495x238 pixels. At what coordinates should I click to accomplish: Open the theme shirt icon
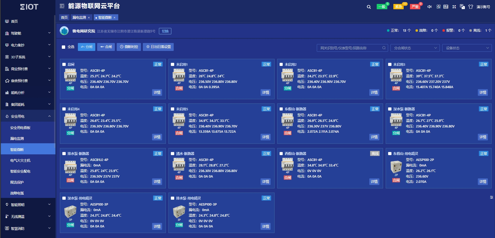(471, 7)
